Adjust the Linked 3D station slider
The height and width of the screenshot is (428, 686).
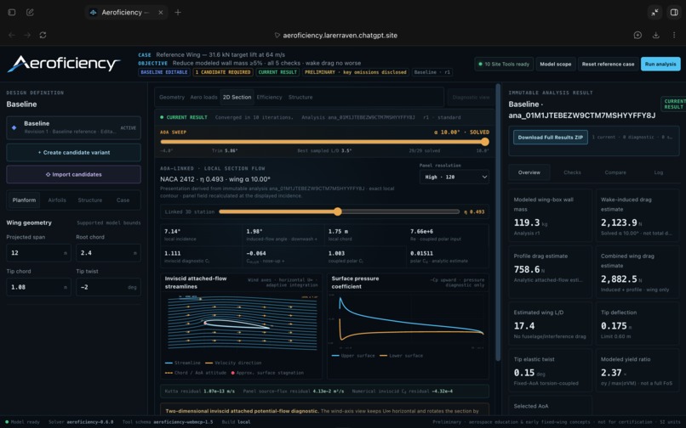(338, 211)
